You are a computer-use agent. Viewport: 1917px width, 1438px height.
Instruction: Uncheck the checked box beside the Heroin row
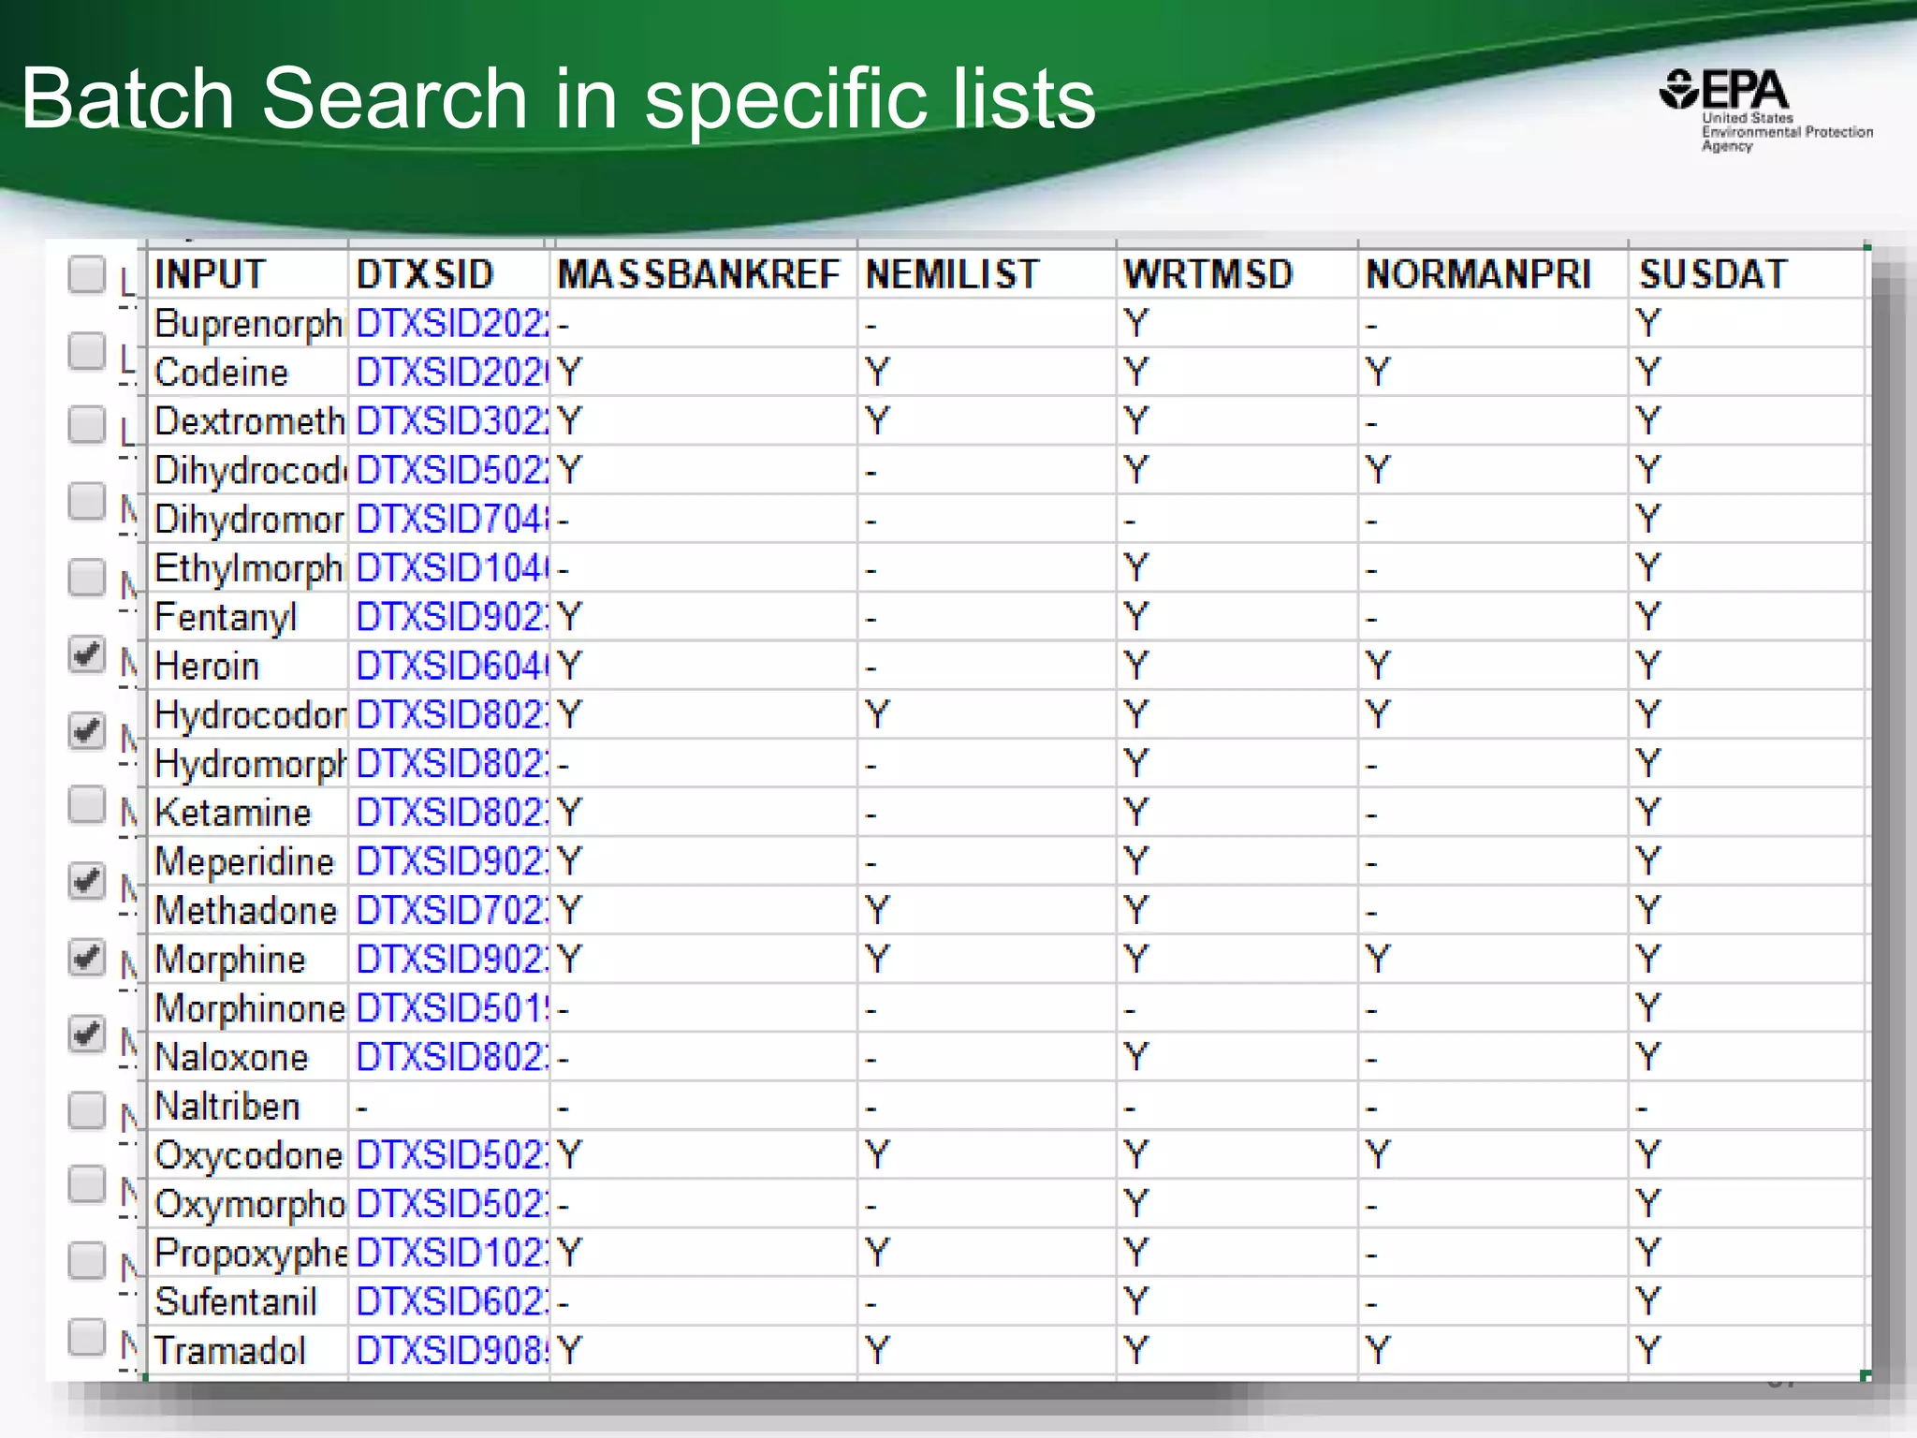click(x=87, y=654)
